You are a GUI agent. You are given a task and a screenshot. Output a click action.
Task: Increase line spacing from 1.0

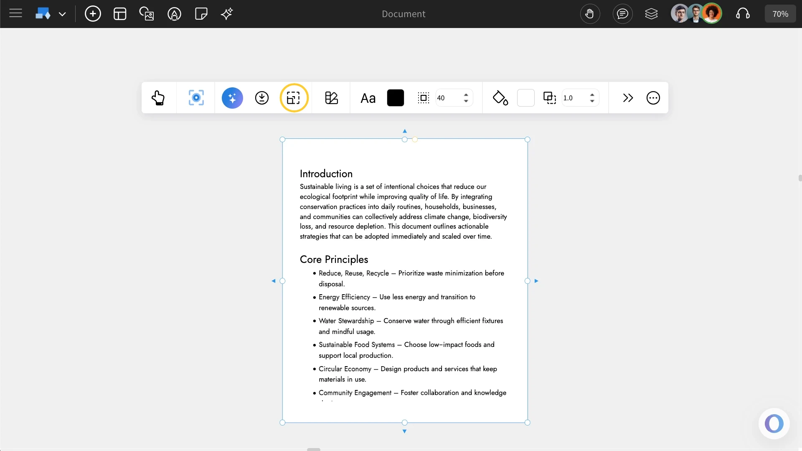[592, 94]
